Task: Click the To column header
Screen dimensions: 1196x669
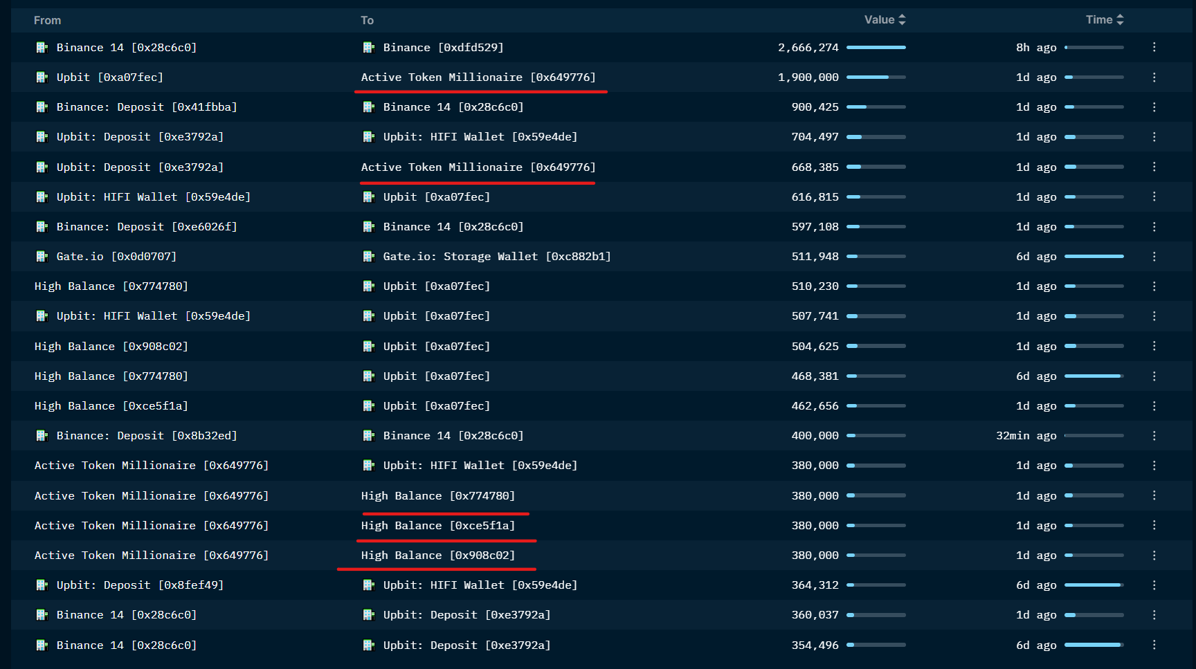Action: click(367, 21)
